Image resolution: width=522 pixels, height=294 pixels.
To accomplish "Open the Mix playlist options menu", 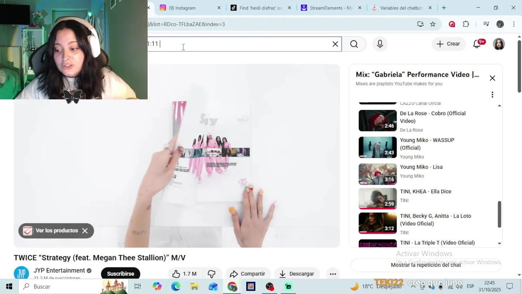I will (x=492, y=95).
